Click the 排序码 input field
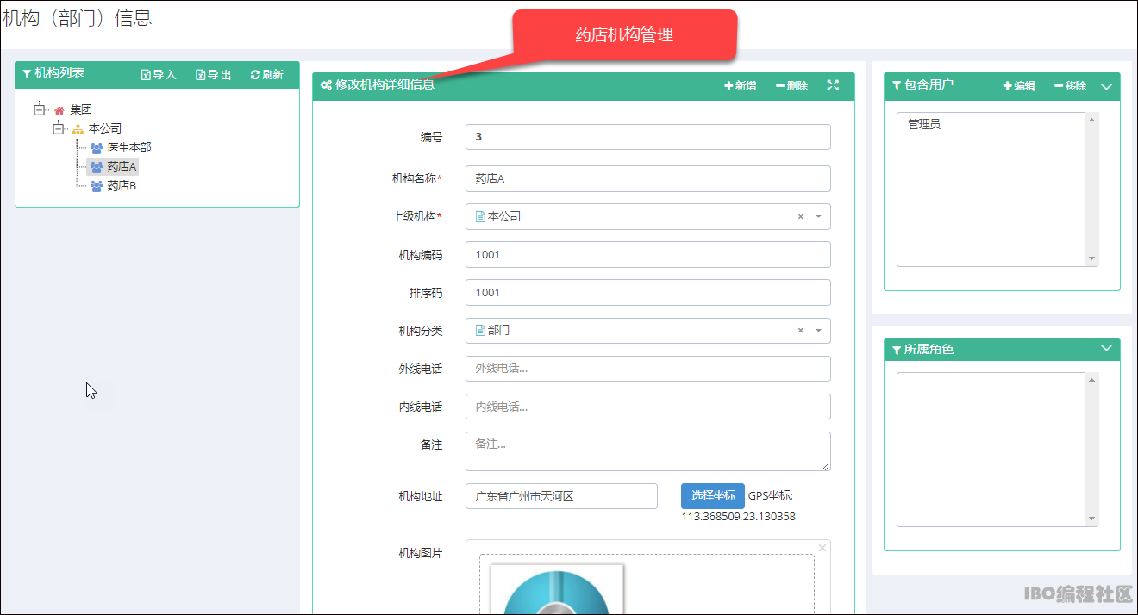1138x615 pixels. [x=648, y=293]
